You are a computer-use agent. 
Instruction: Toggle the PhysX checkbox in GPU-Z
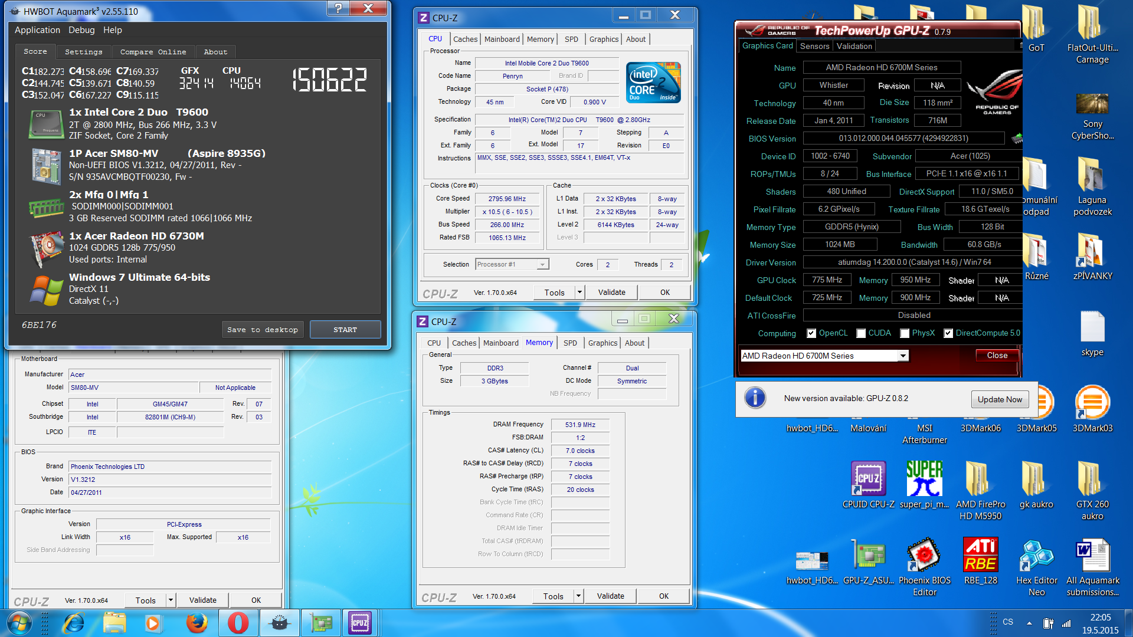pos(905,333)
